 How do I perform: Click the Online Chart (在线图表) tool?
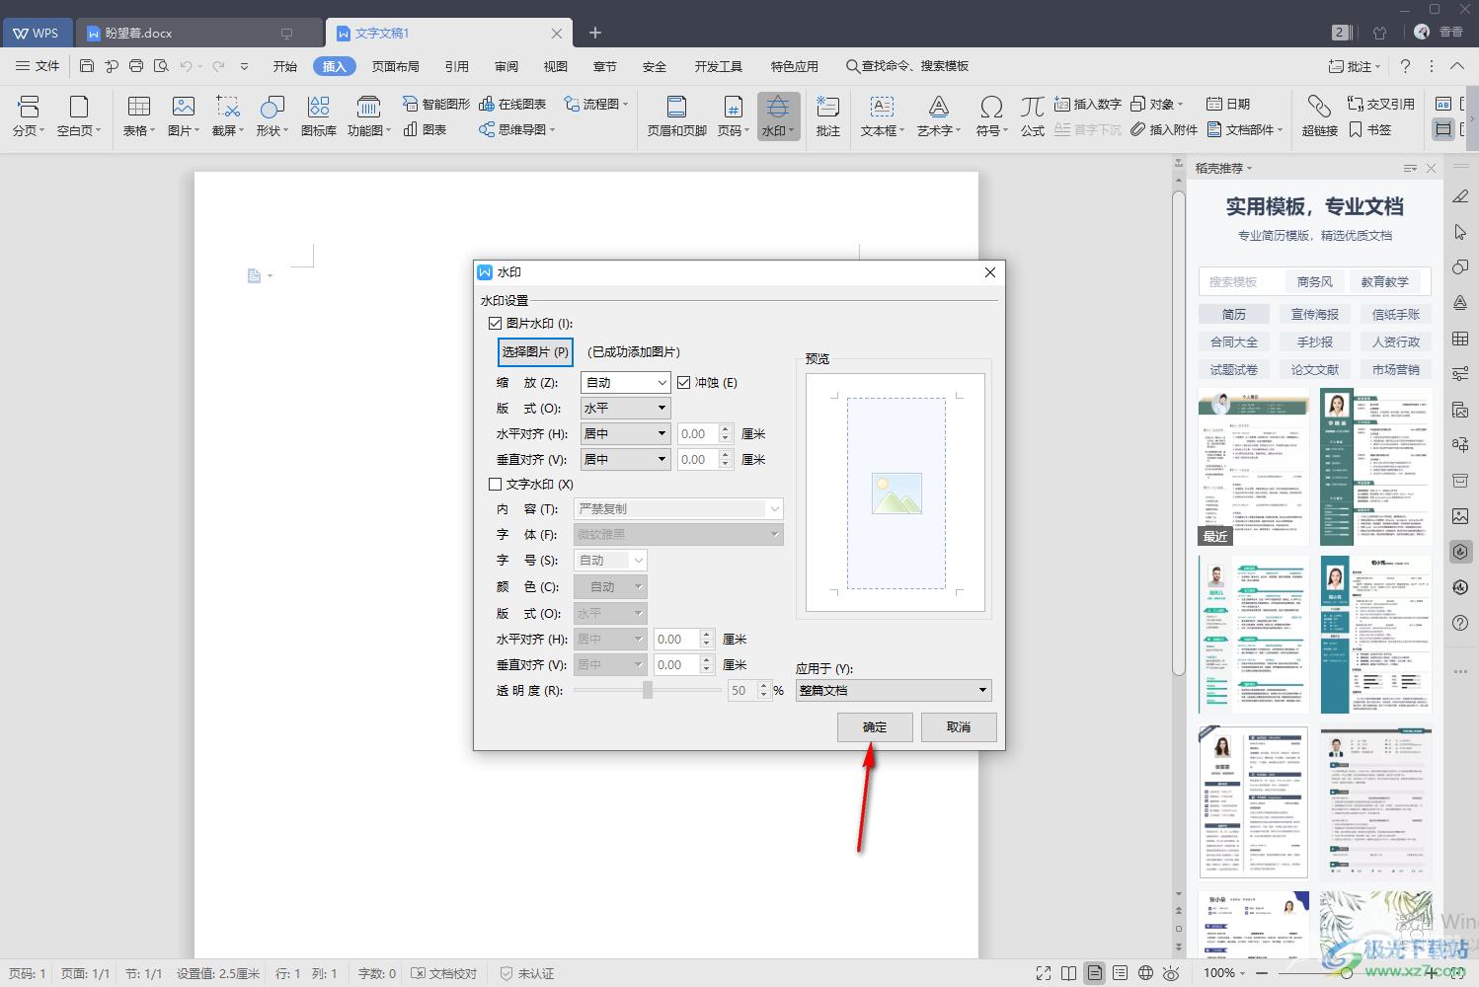click(512, 104)
